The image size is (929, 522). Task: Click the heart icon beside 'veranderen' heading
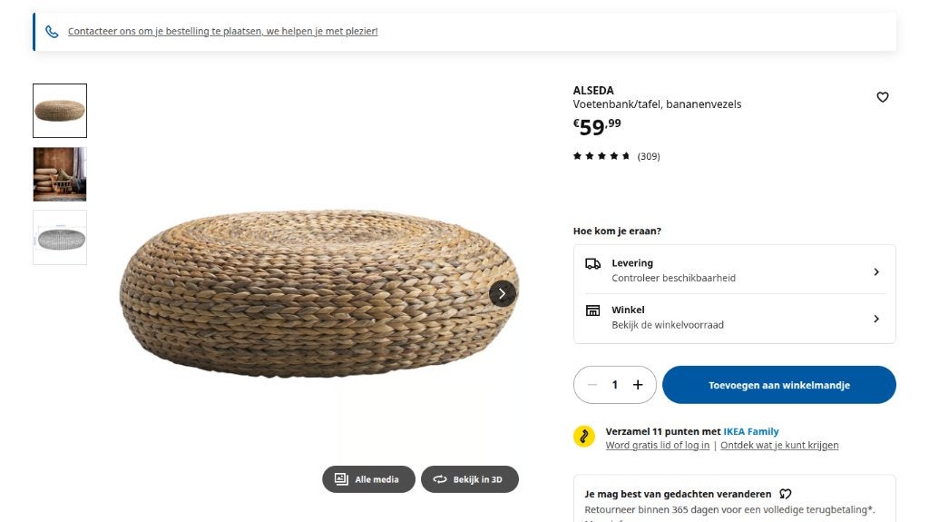tap(785, 494)
